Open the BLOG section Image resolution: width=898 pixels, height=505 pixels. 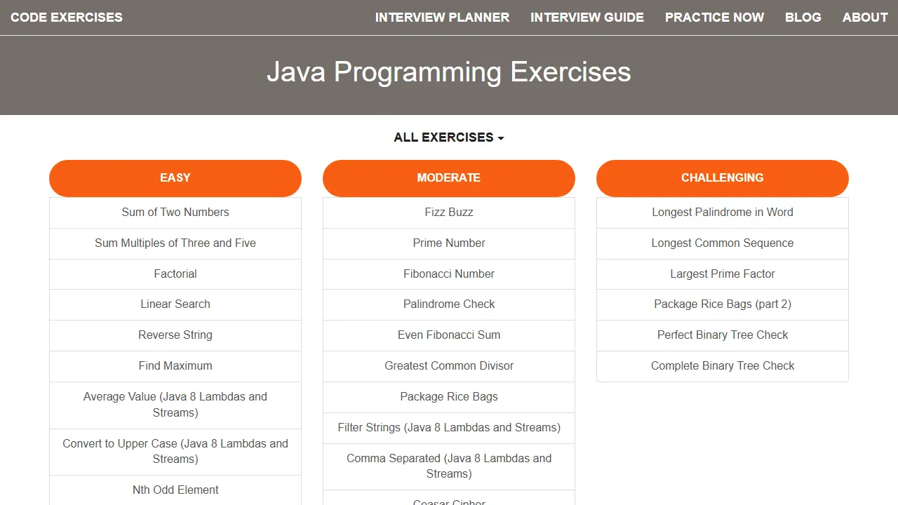pos(803,17)
